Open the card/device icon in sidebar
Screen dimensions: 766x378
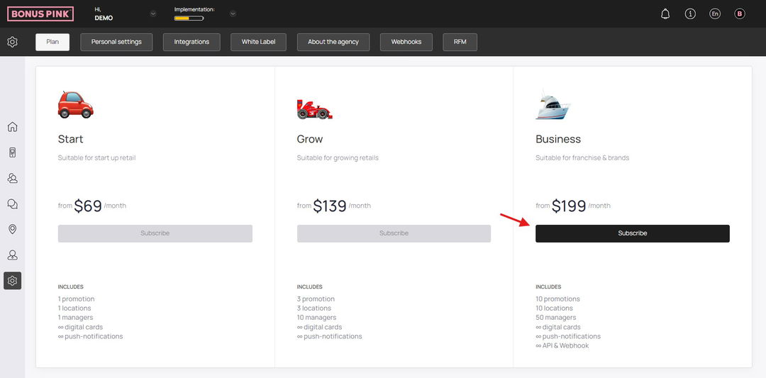click(13, 152)
